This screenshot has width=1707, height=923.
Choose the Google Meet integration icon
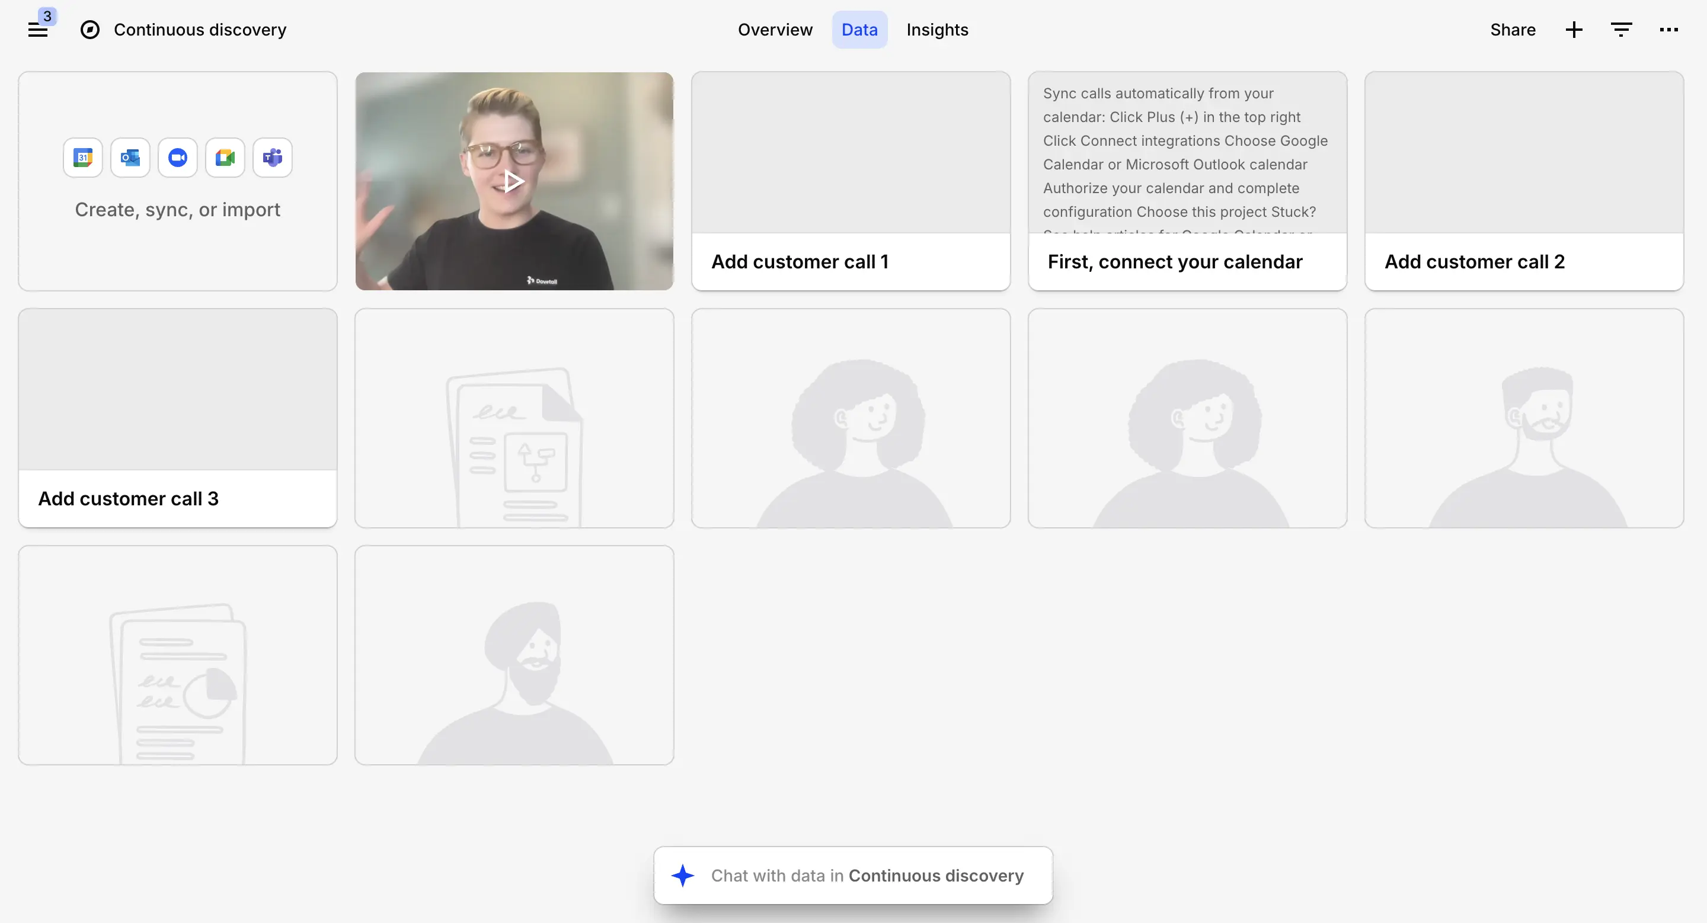point(225,157)
